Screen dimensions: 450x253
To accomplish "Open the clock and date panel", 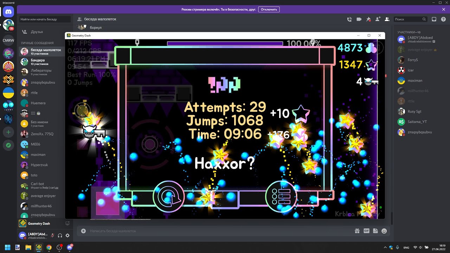I will 439,247.
